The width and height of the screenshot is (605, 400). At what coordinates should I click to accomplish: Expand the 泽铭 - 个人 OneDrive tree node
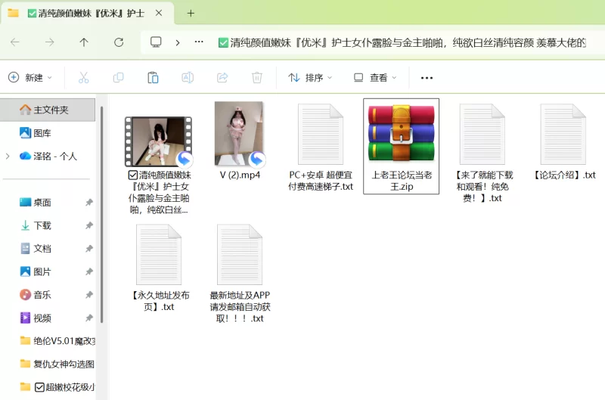point(8,157)
